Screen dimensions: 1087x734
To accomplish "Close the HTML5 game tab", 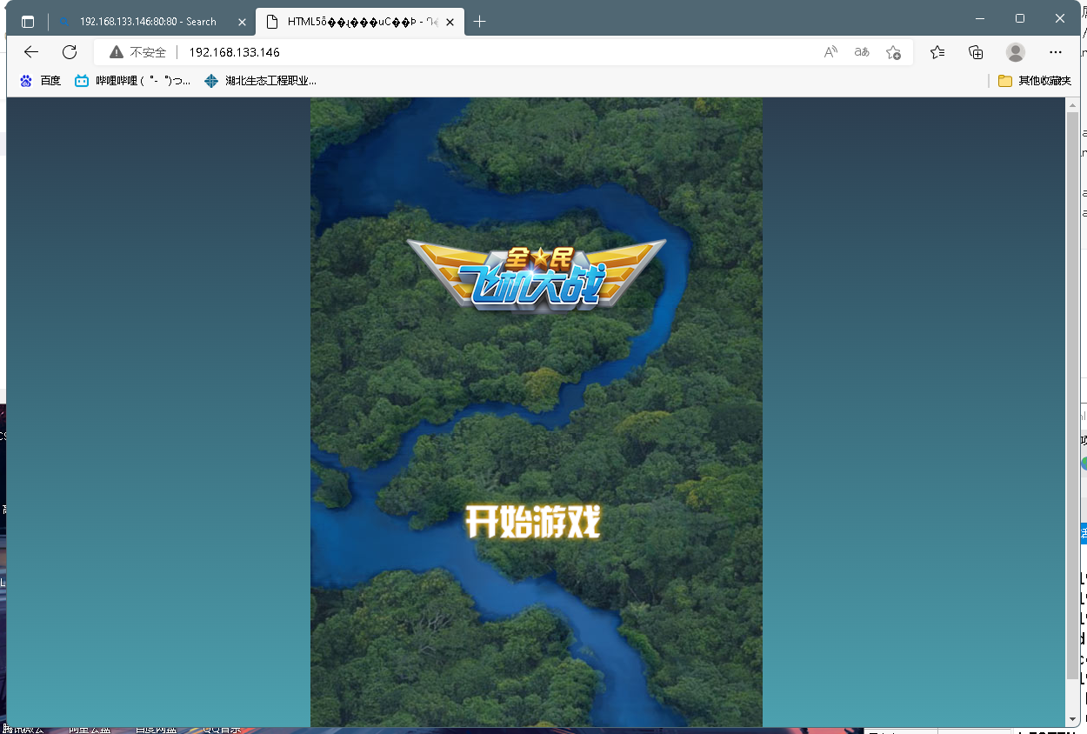I will point(449,22).
